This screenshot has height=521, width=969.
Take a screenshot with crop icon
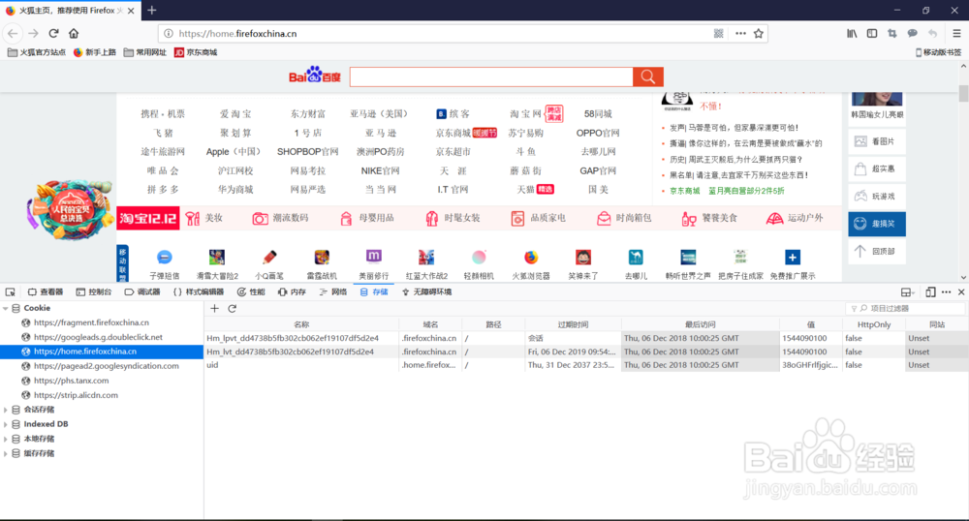tap(891, 33)
